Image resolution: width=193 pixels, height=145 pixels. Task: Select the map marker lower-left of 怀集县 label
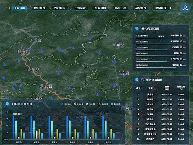click(x=99, y=52)
